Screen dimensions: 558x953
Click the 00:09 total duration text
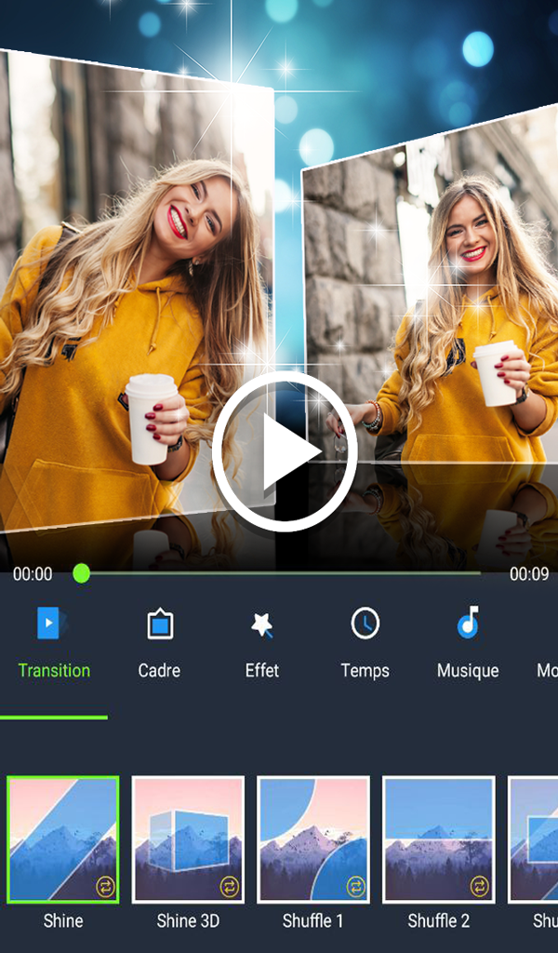(x=529, y=573)
